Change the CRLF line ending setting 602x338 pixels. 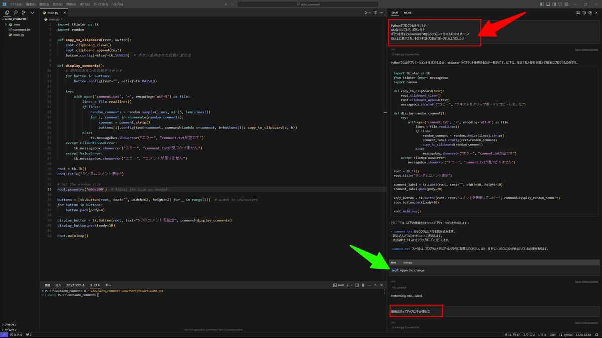[552, 335]
